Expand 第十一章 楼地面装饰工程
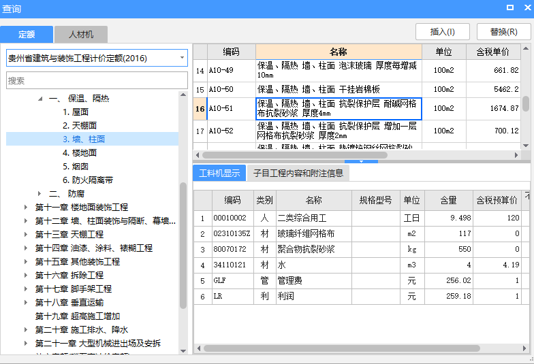Viewport: 534px width, 364px height. tap(26, 207)
